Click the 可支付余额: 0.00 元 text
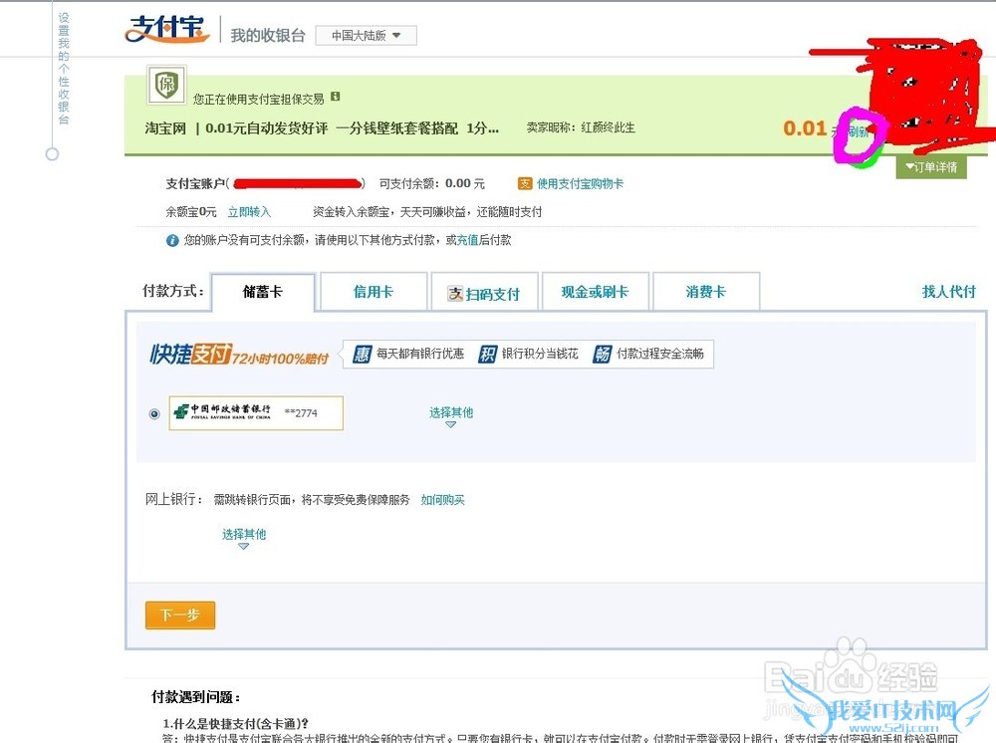Viewport: 996px width, 743px height. point(432,184)
